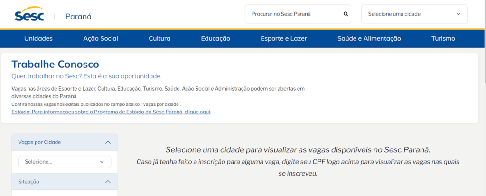Screen dimensions: 486x196
Task: Click the Procurar no Sesc Paraná field
Action: [x=298, y=14]
